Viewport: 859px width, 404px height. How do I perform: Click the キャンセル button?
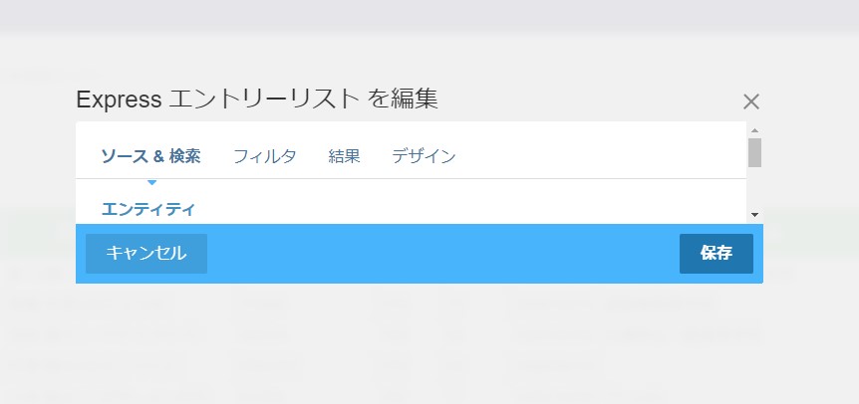pos(146,253)
